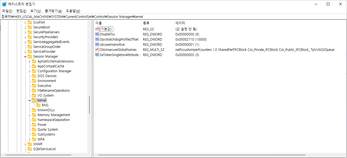
Task: Click the obcaseinsensitive DWORD icon
Action: pyautogui.click(x=97, y=44)
